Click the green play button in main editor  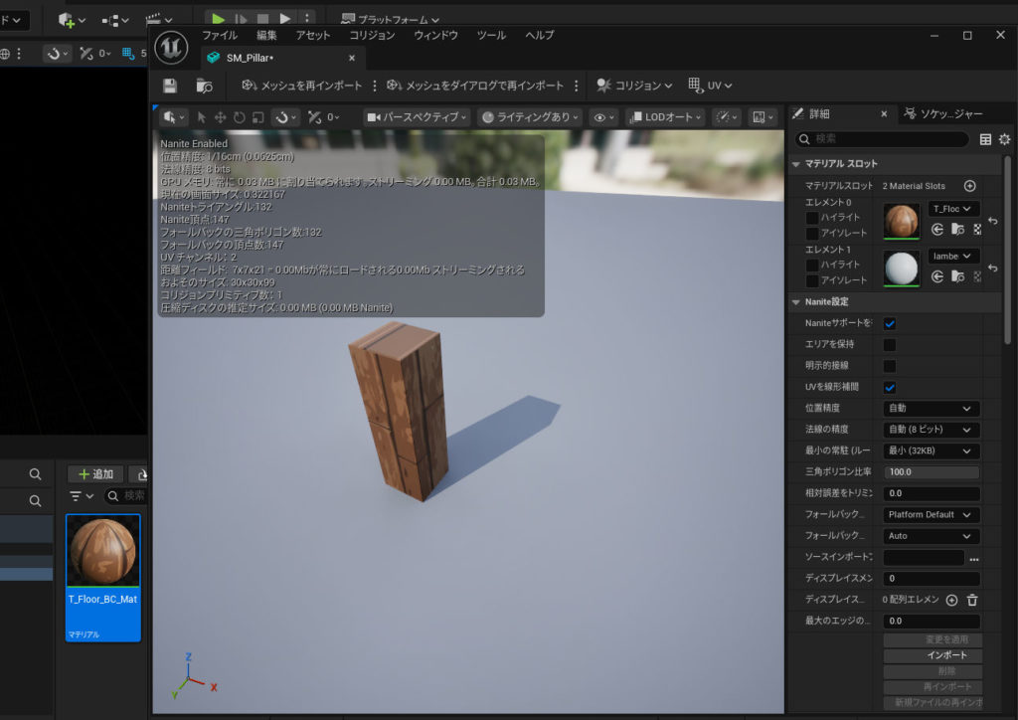pyautogui.click(x=219, y=19)
